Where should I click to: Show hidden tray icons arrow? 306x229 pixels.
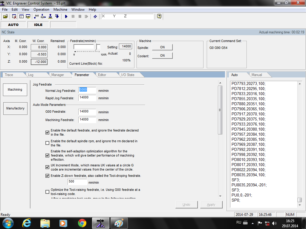pyautogui.click(x=253, y=223)
